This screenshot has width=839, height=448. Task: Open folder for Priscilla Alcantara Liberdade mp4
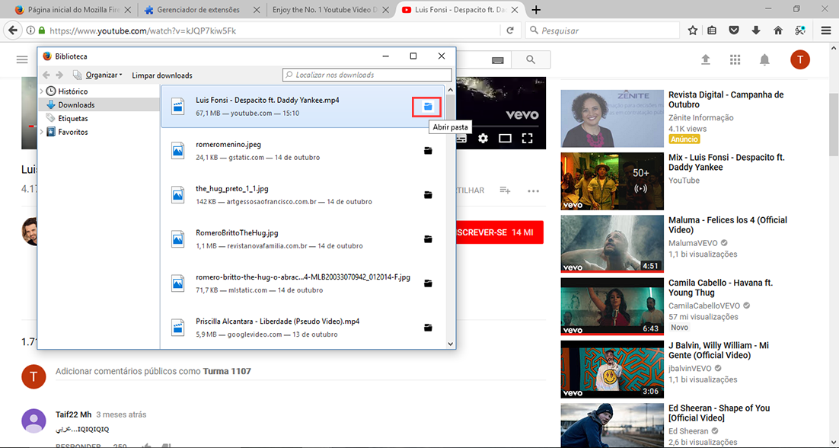(428, 328)
